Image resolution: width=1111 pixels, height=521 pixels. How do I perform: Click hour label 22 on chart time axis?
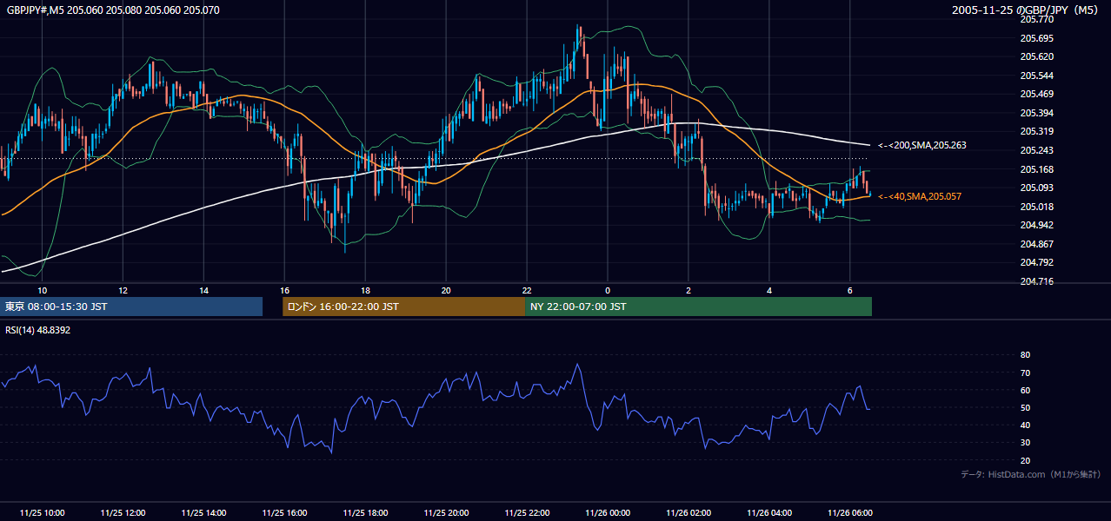[x=527, y=290]
